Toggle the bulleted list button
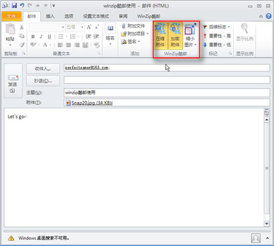Image resolution: width=274 pixels, height=246 pixels. tap(60, 37)
